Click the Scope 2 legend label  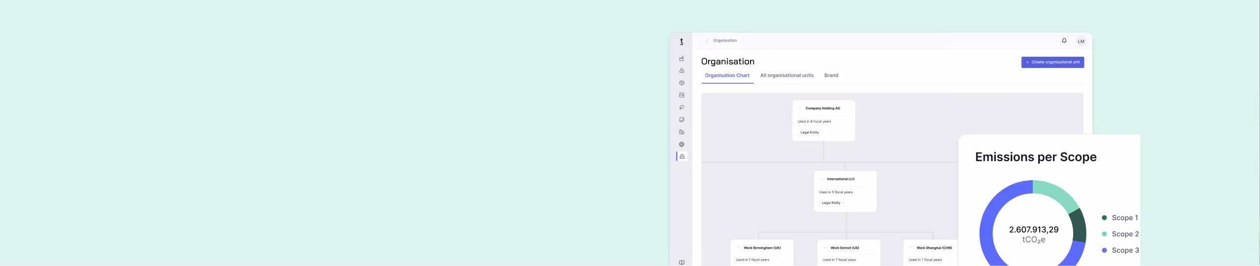[x=1125, y=234]
